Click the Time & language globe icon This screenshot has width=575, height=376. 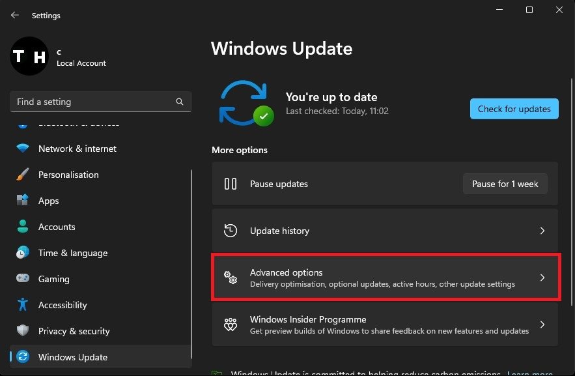click(x=23, y=253)
